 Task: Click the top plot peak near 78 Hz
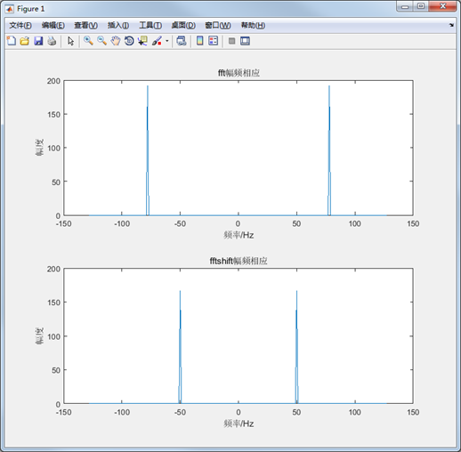(x=329, y=150)
